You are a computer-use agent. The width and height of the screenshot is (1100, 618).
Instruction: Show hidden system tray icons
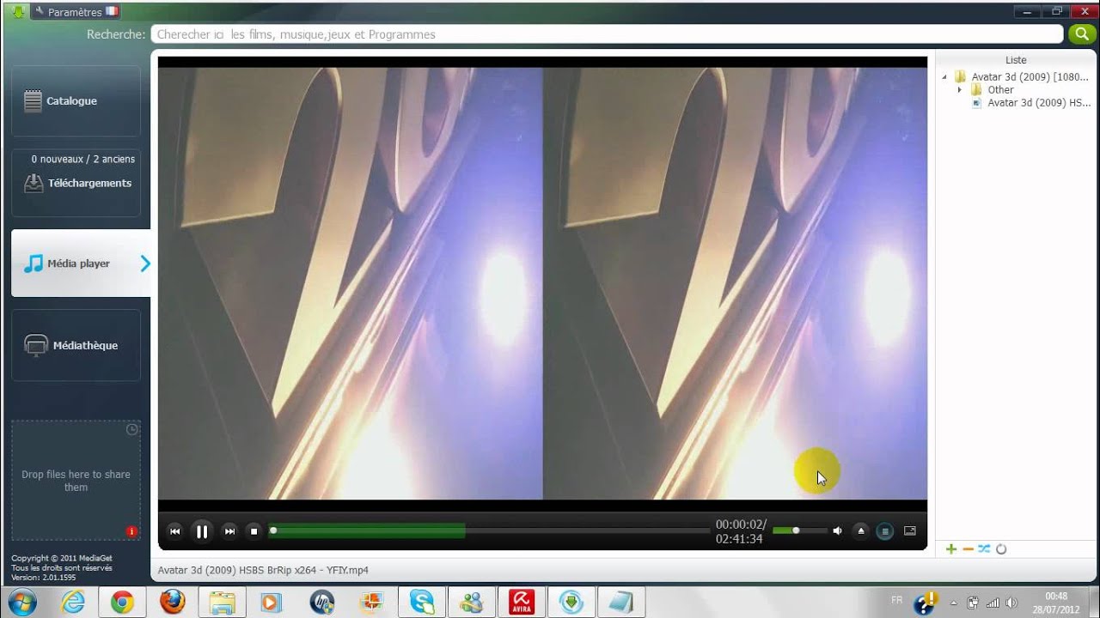(x=953, y=603)
